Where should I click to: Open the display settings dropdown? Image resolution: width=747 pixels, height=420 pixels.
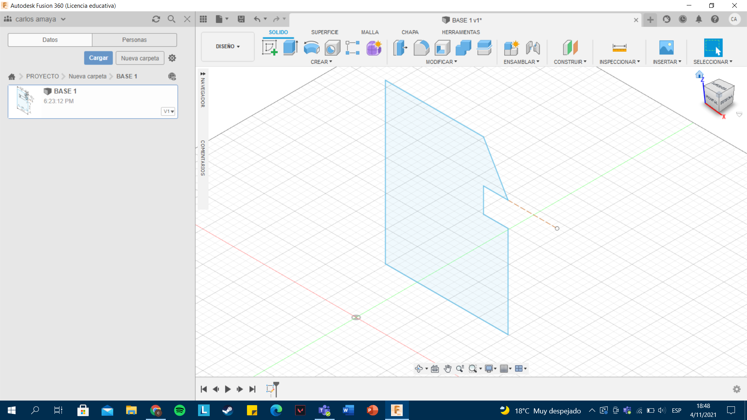pyautogui.click(x=490, y=369)
